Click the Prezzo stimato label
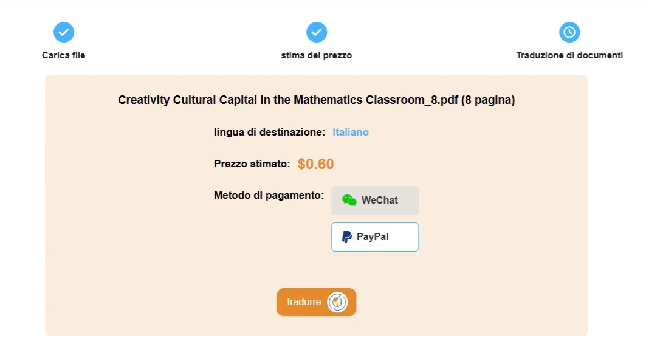This screenshot has height=358, width=646. [x=252, y=164]
